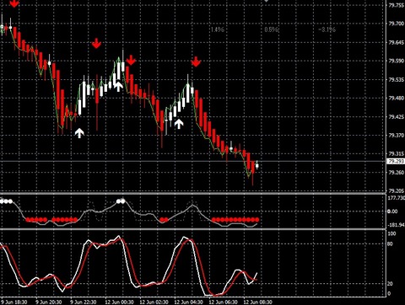Click the 12 Jun 04:30 time label
Image resolution: width=405 pixels, height=305 pixels.
188,302
